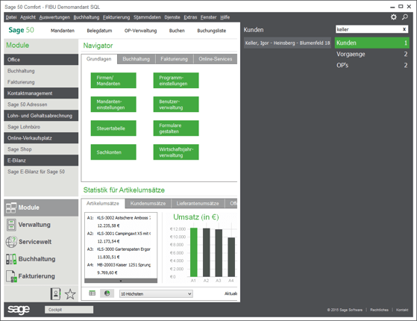Select the Artikelumsätze tab
417x321 pixels.
click(x=103, y=204)
